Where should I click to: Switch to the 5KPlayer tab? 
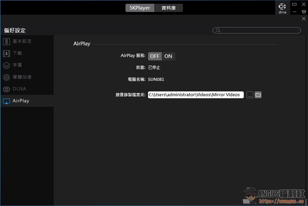140,8
